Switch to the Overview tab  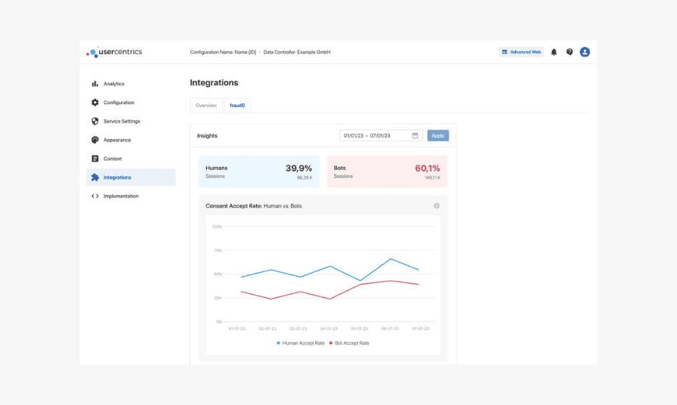[206, 106]
